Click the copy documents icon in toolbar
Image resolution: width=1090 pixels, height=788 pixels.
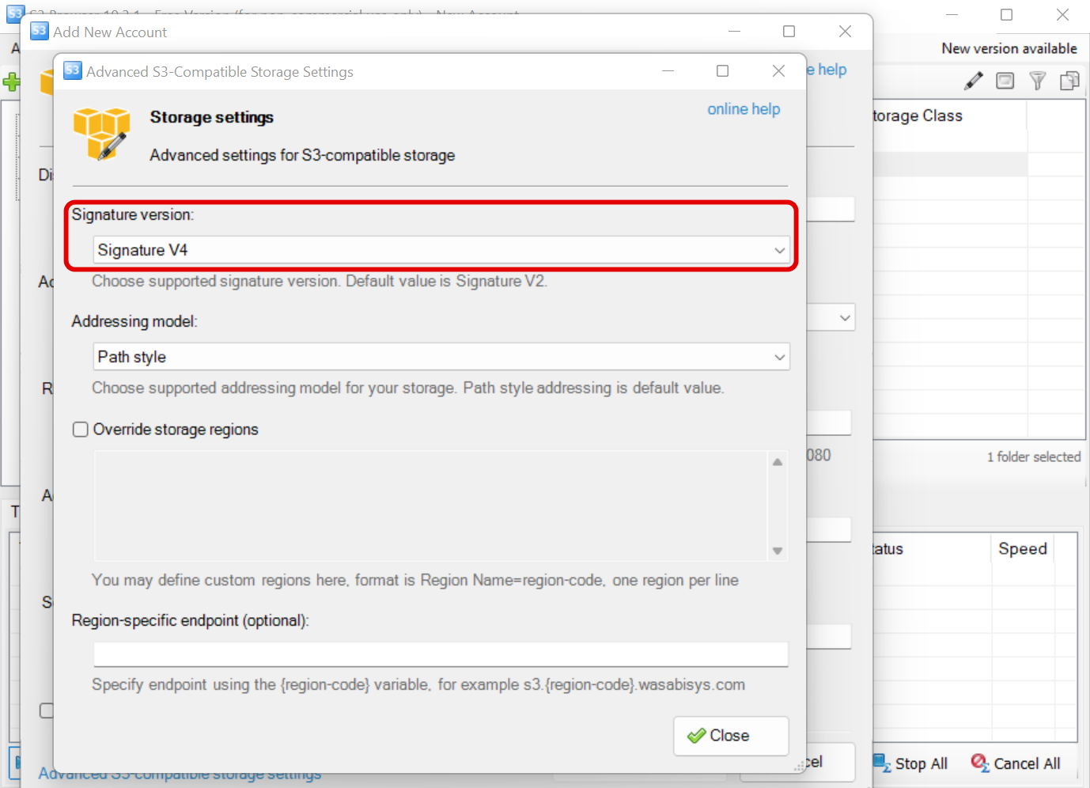1069,81
